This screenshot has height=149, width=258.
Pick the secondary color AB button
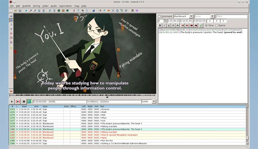click(x=187, y=26)
